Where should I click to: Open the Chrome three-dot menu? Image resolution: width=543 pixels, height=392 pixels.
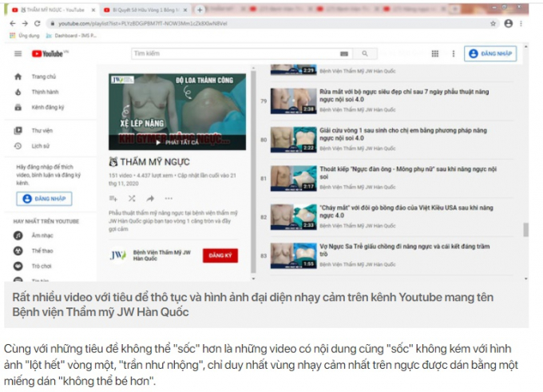pyautogui.click(x=521, y=23)
